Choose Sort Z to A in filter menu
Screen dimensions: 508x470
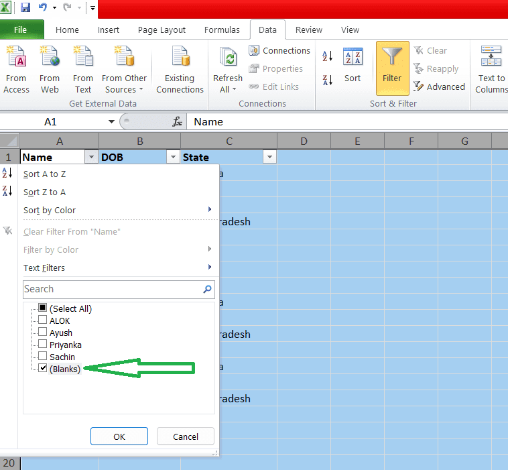[44, 192]
